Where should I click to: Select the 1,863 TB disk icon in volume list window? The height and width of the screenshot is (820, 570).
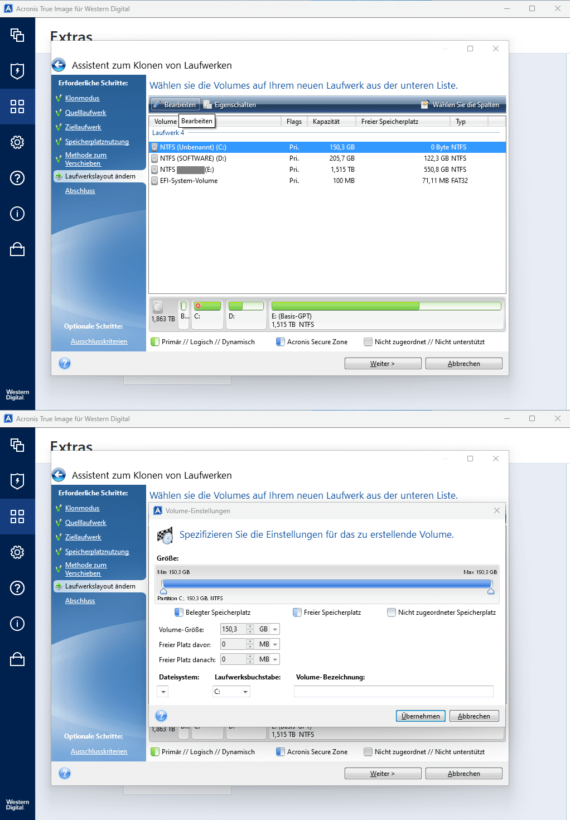coord(158,307)
